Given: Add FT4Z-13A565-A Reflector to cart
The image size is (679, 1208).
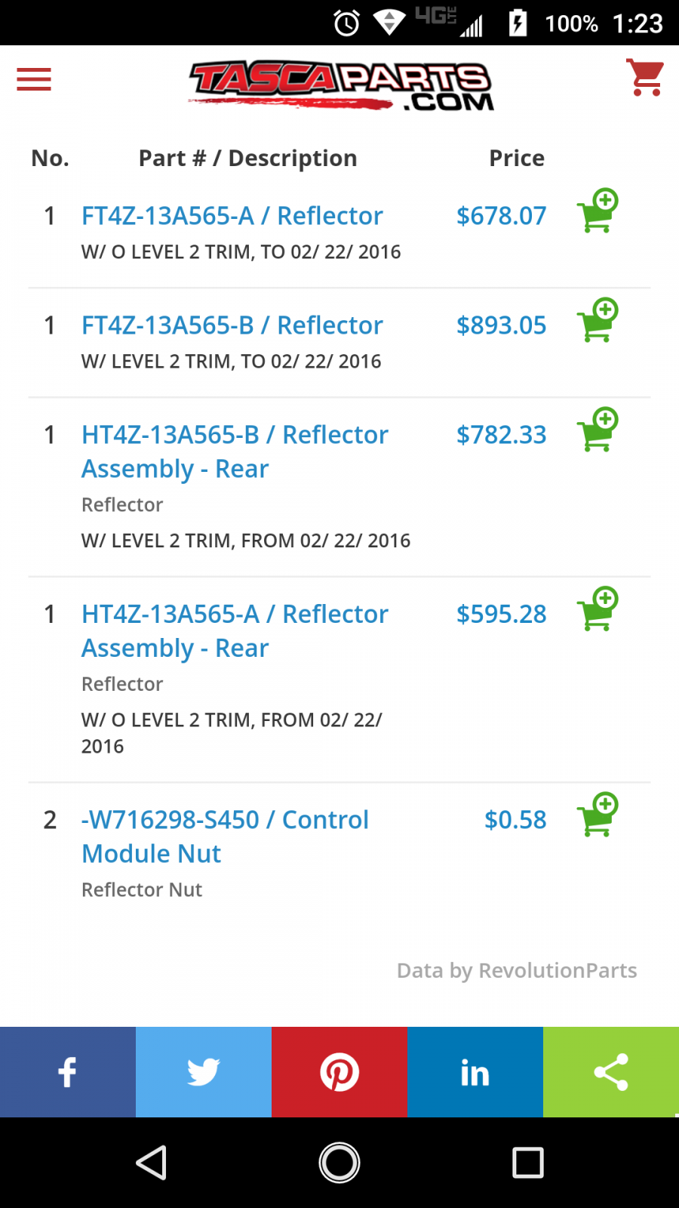Looking at the screenshot, I should pos(598,211).
